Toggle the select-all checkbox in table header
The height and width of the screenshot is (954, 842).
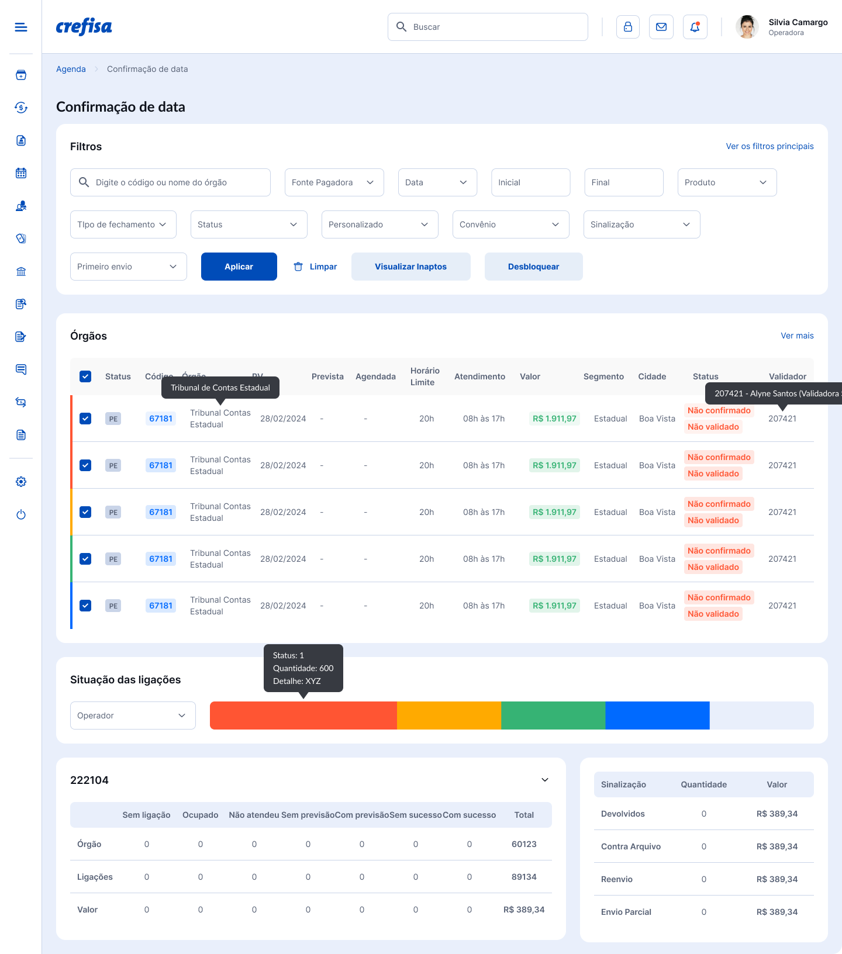coord(85,376)
